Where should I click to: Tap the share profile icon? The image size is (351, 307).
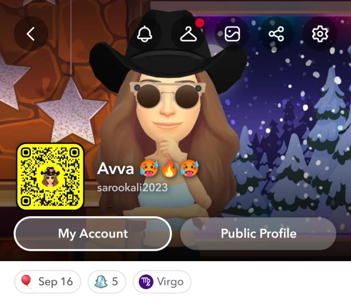click(x=276, y=34)
